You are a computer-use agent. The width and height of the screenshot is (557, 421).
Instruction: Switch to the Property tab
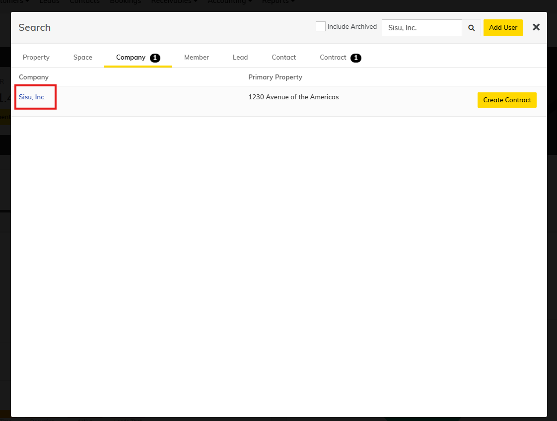tap(36, 58)
